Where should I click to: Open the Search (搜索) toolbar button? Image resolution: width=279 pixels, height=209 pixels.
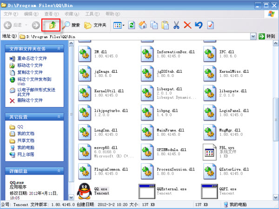pyautogui.click(x=71, y=25)
